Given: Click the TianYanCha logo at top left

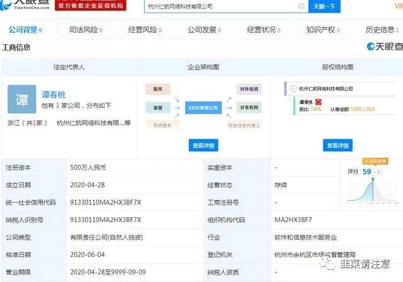Looking at the screenshot, I should click(x=26, y=6).
